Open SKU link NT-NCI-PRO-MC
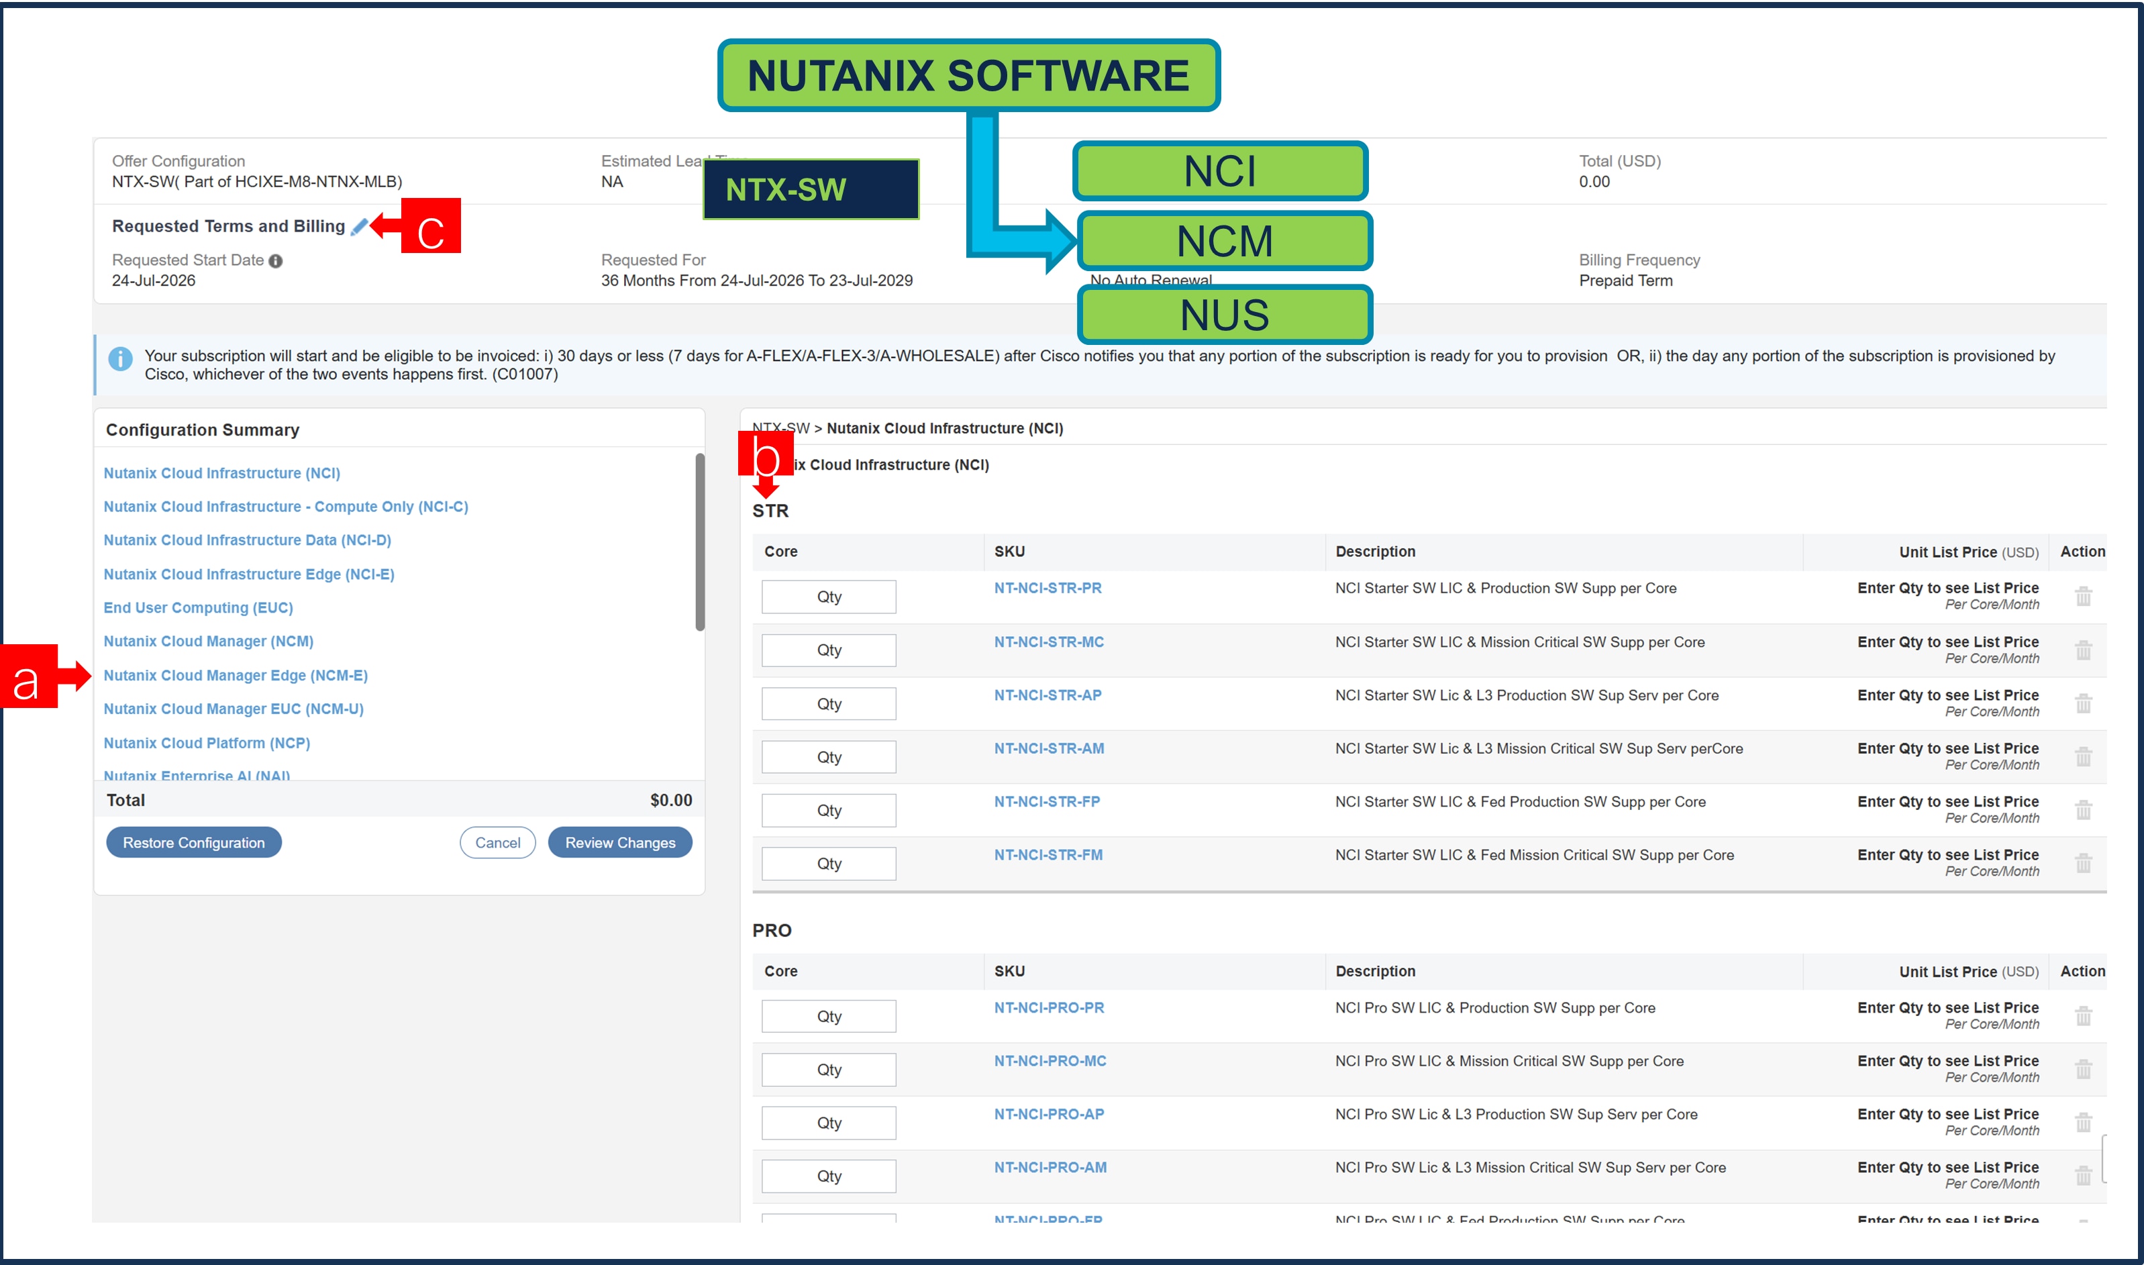2144x1265 pixels. coord(1050,1061)
